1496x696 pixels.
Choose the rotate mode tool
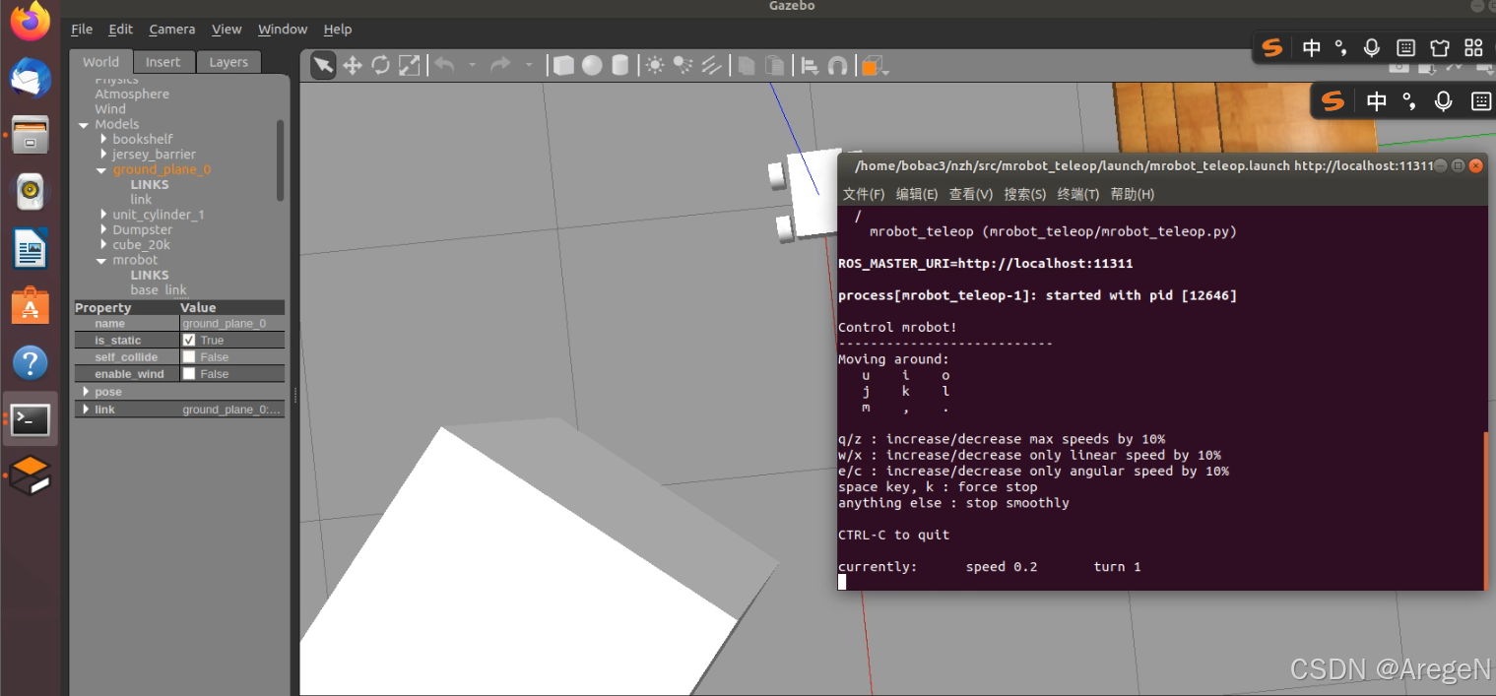pos(381,66)
